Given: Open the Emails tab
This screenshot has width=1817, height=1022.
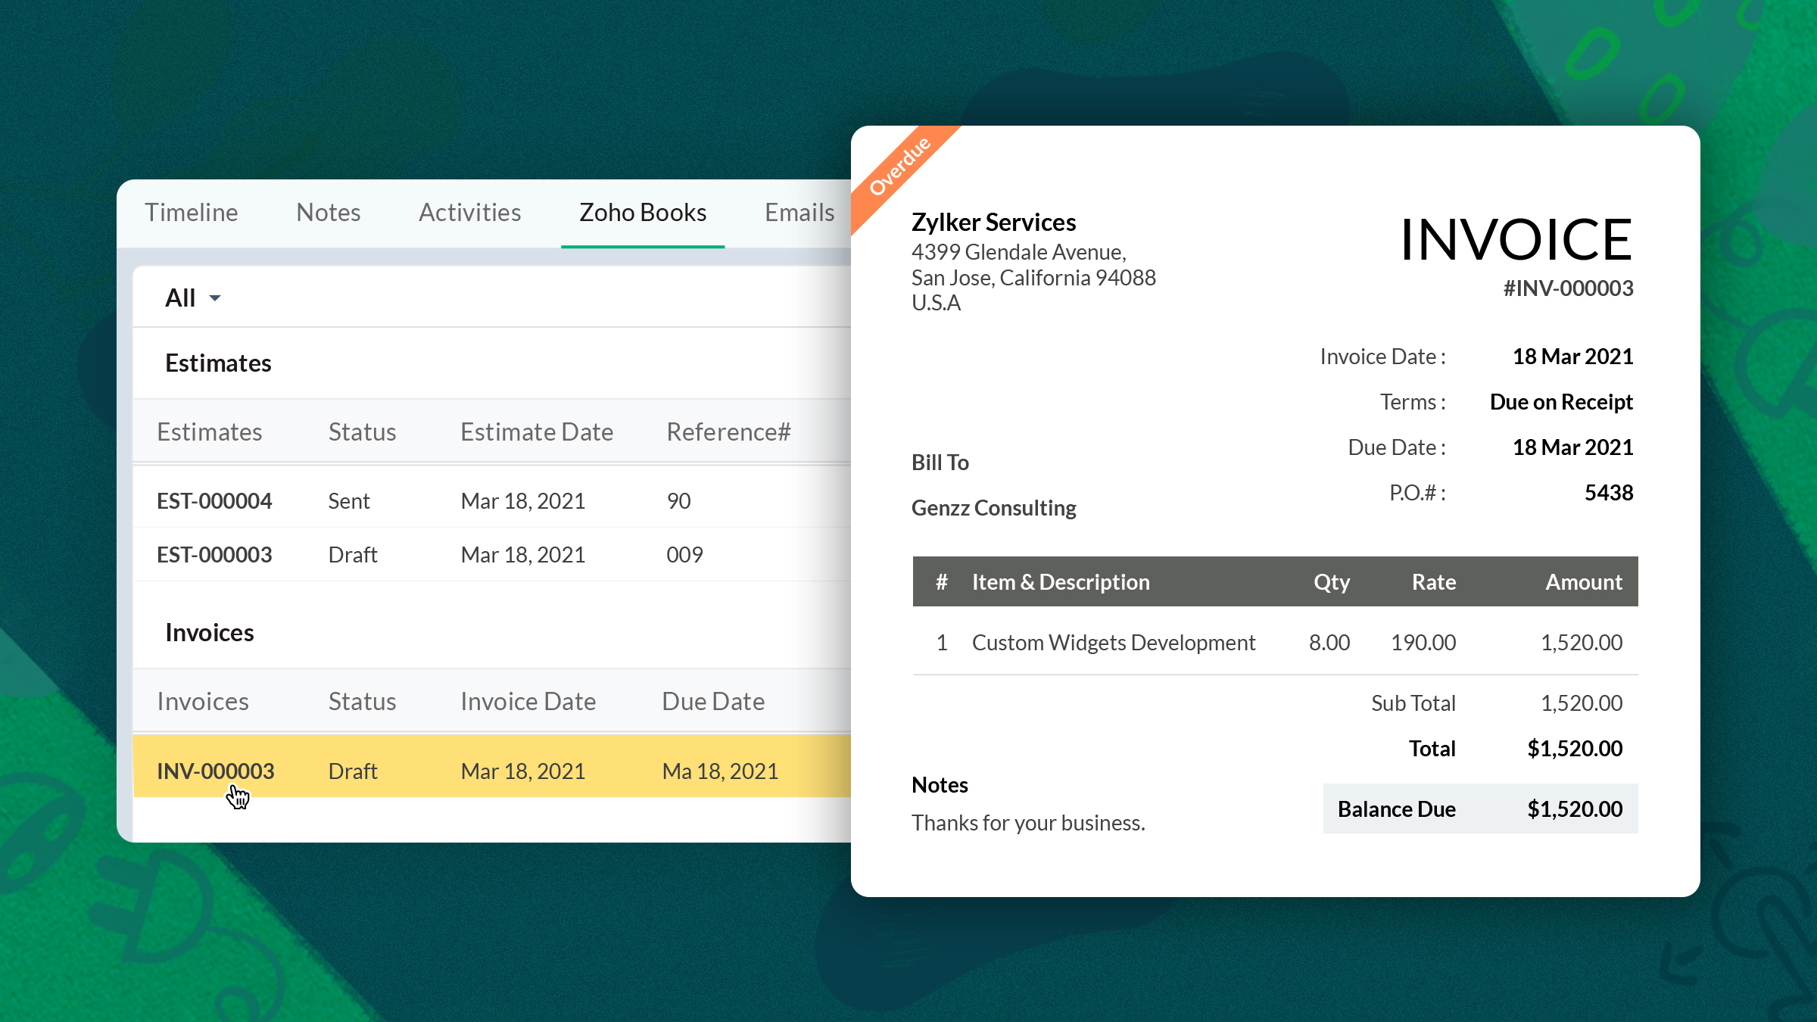Looking at the screenshot, I should click(799, 212).
